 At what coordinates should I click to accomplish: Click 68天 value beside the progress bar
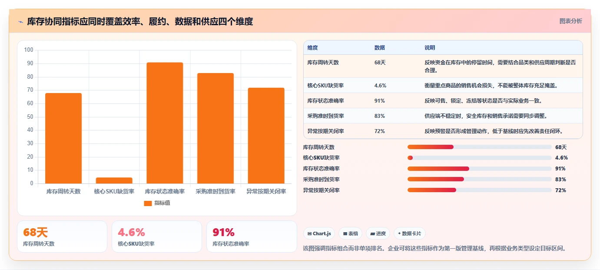pos(561,147)
